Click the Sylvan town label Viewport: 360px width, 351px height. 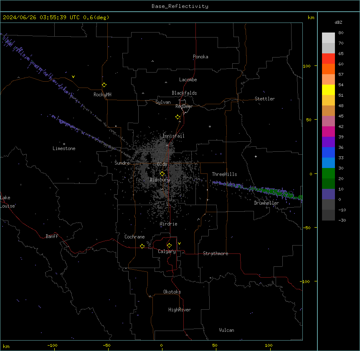coord(163,102)
